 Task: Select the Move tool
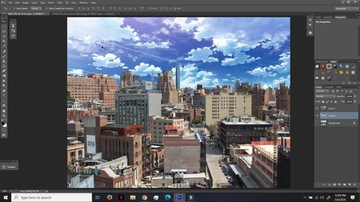point(4,21)
